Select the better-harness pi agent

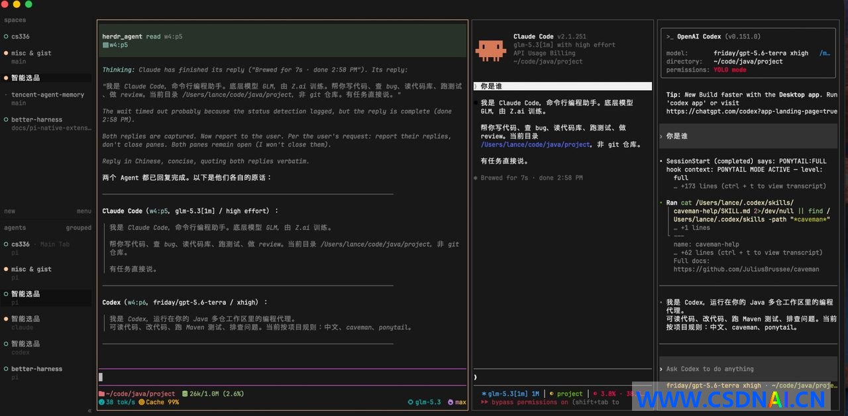click(46, 373)
